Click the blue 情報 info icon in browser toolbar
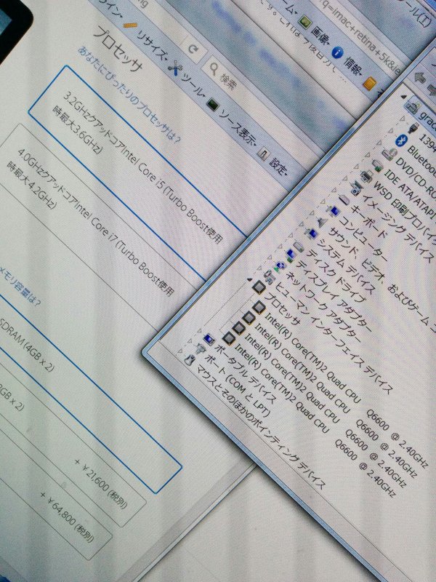 (x=337, y=53)
